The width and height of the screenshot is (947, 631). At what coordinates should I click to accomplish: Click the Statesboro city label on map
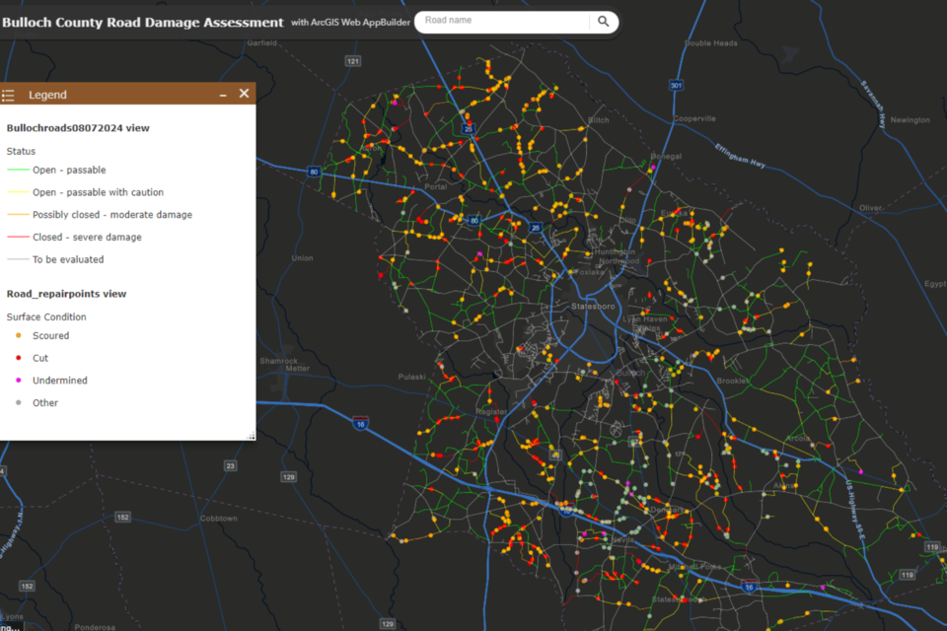[x=593, y=307]
